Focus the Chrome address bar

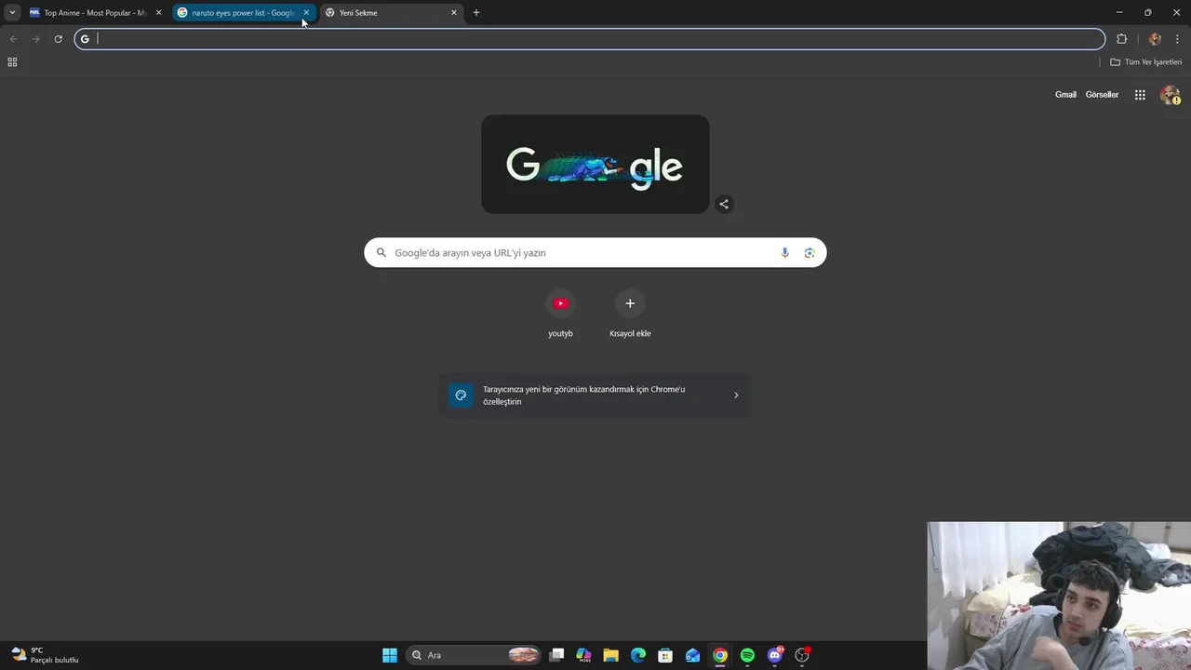590,39
